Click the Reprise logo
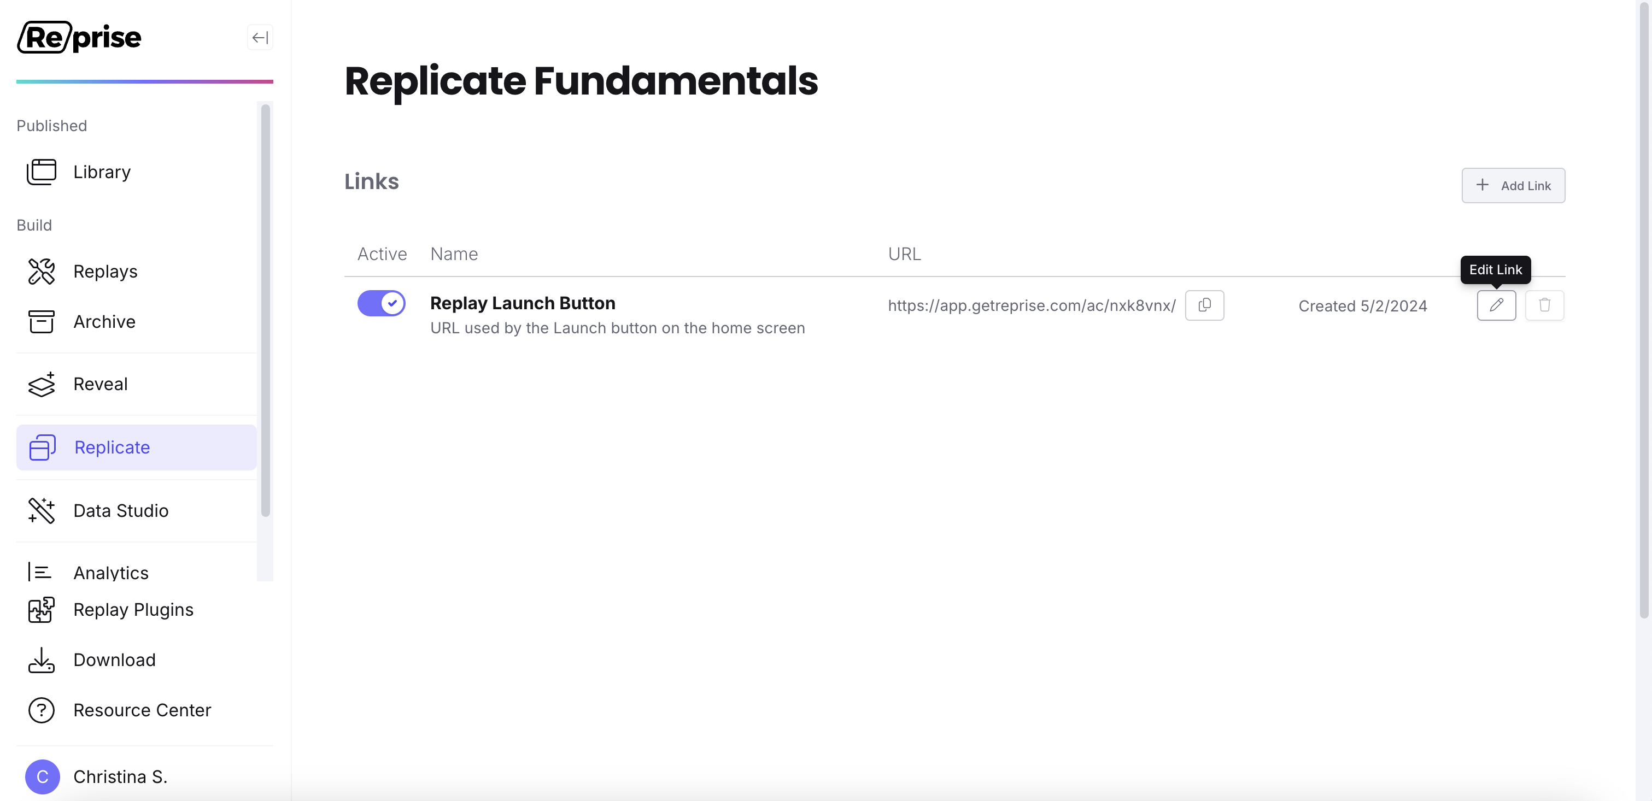 click(x=79, y=37)
